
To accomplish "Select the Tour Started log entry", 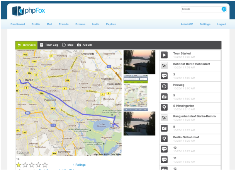I will tap(190, 55).
